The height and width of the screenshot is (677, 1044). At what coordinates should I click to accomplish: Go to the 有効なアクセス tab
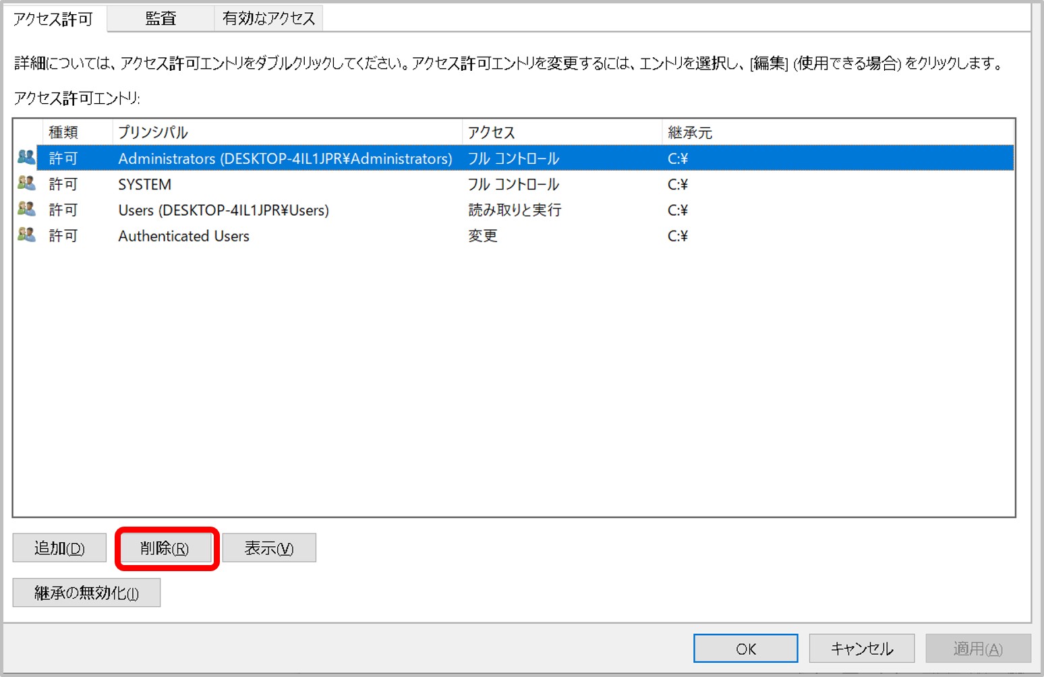click(268, 19)
